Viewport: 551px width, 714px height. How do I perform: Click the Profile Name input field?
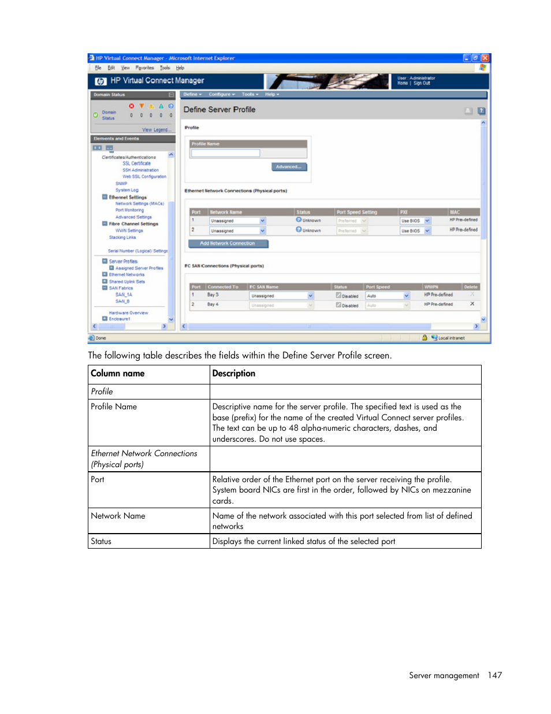coord(225,153)
